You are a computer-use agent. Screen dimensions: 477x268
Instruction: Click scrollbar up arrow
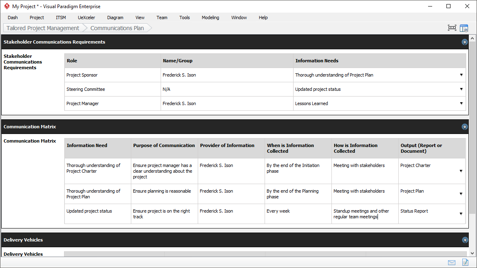click(x=472, y=38)
